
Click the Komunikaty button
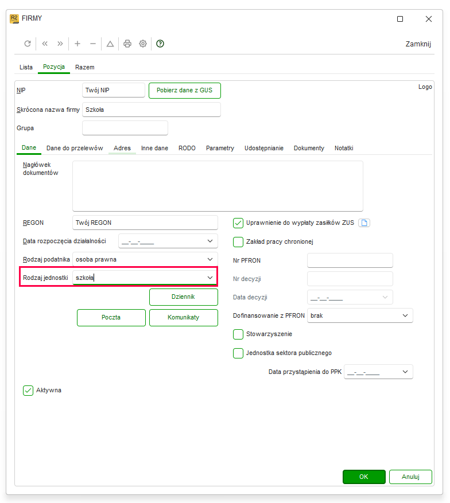click(x=184, y=318)
